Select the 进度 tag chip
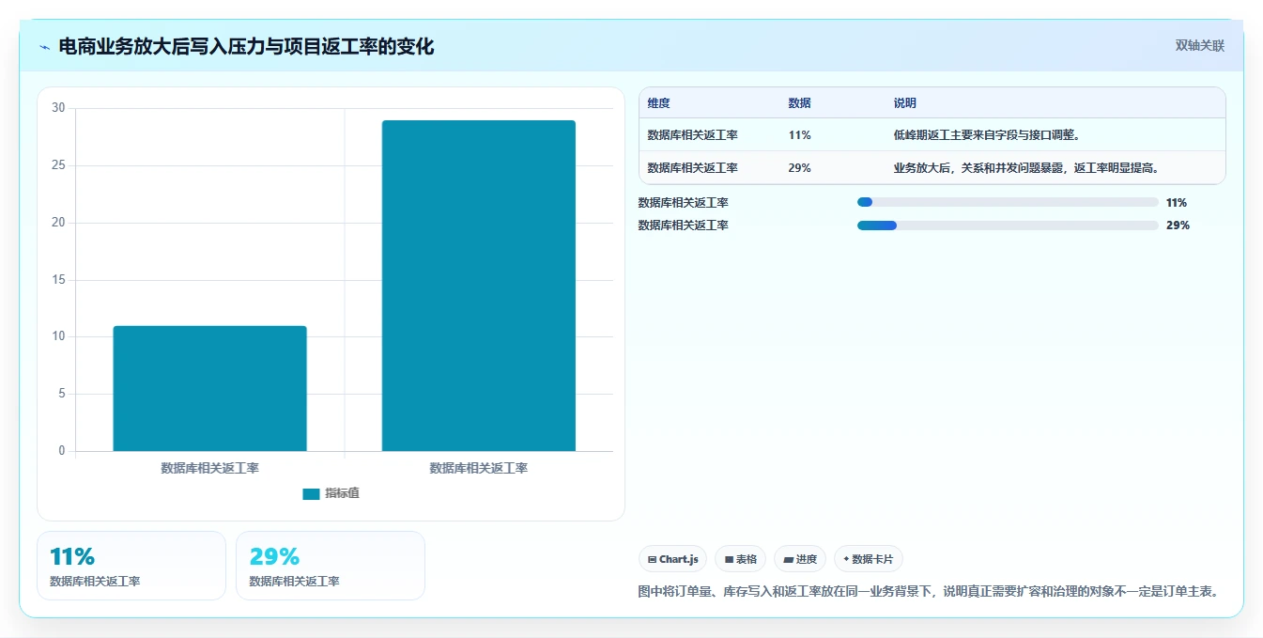The width and height of the screenshot is (1263, 638). 800,559
